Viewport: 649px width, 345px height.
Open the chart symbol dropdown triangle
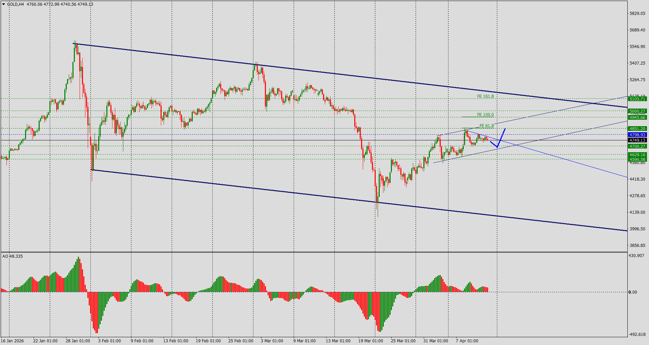[3, 4]
